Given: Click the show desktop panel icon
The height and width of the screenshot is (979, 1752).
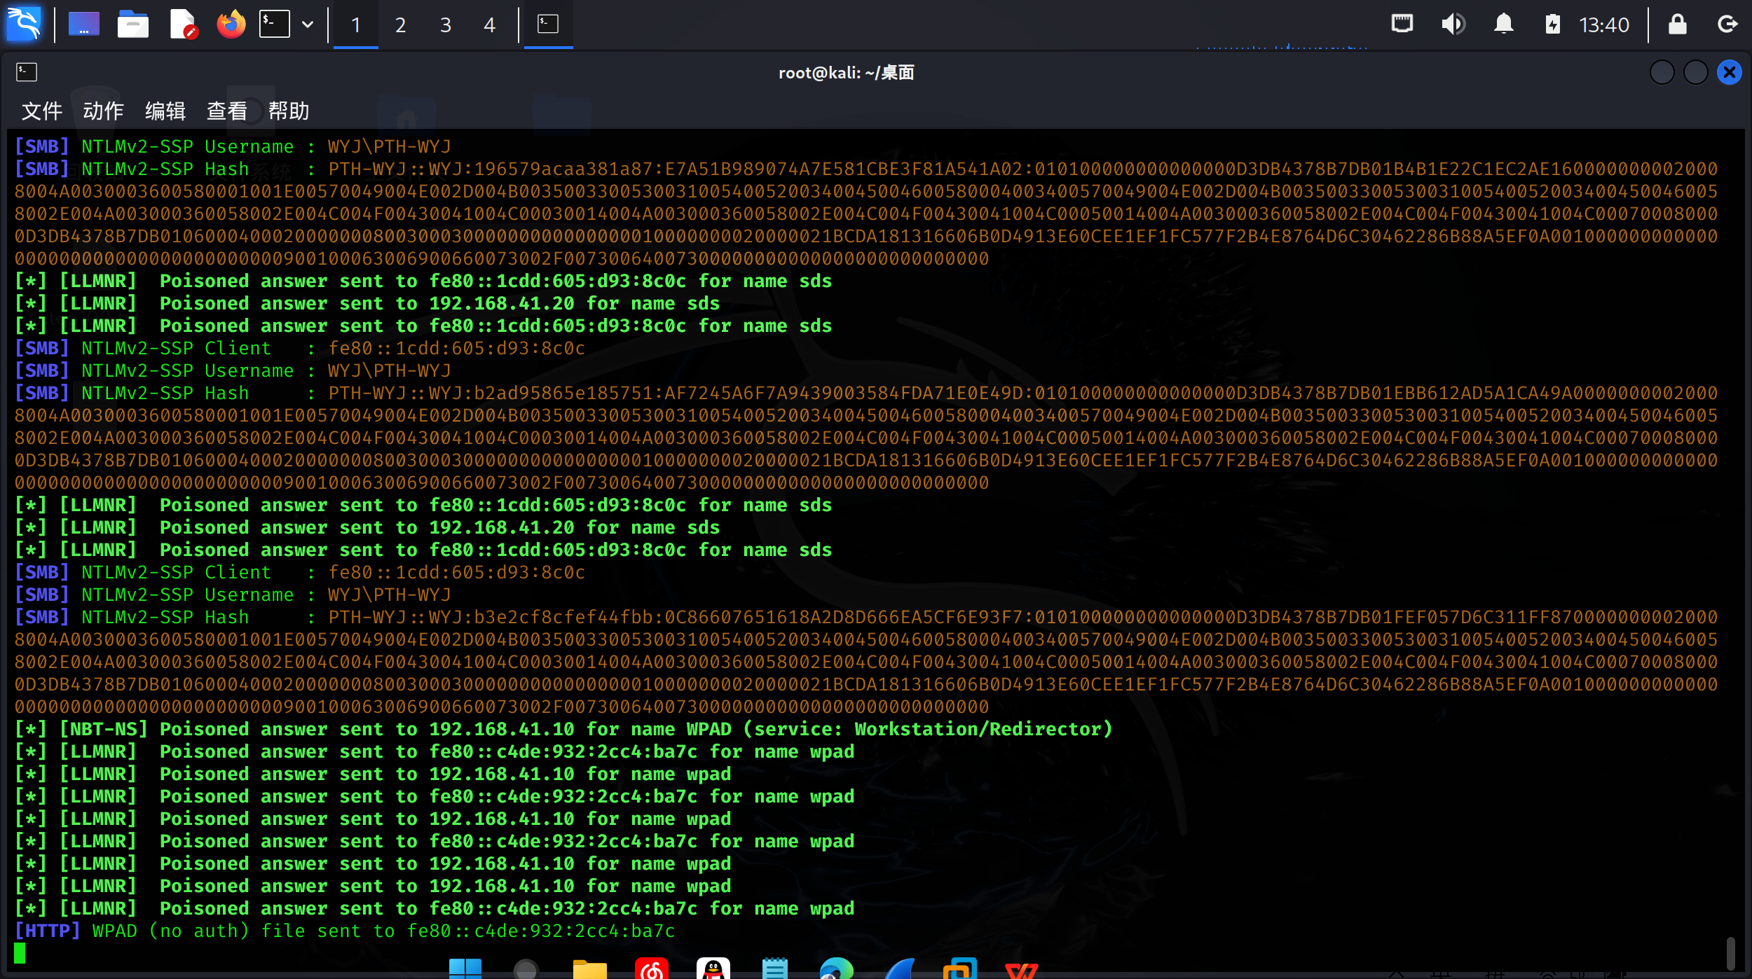Looking at the screenshot, I should (x=83, y=25).
